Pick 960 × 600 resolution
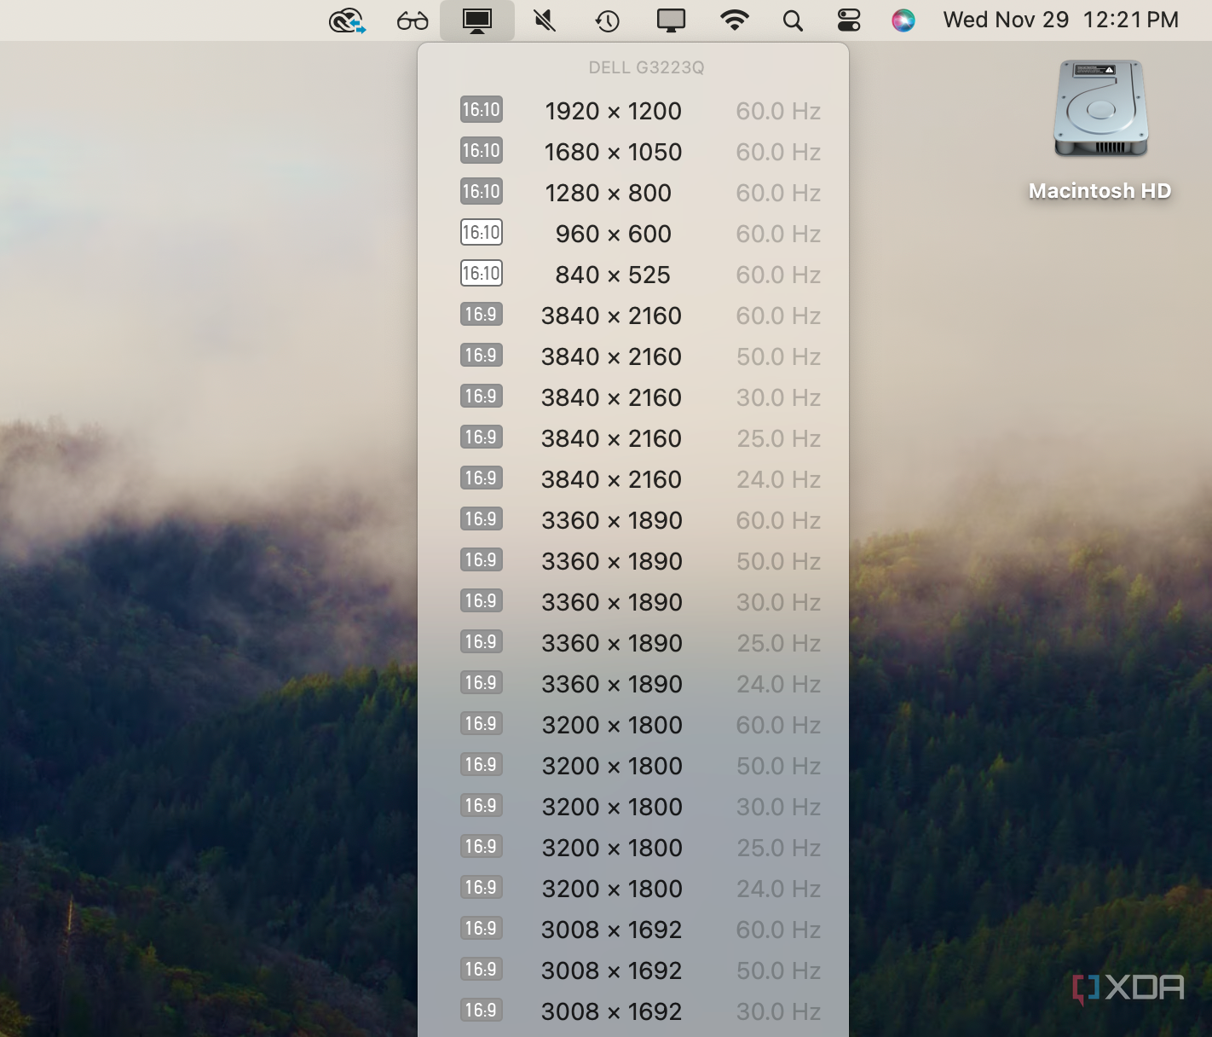1212x1037 pixels. 633,234
